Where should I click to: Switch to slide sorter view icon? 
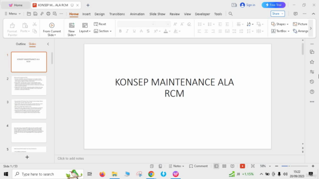pyautogui.click(x=224, y=166)
